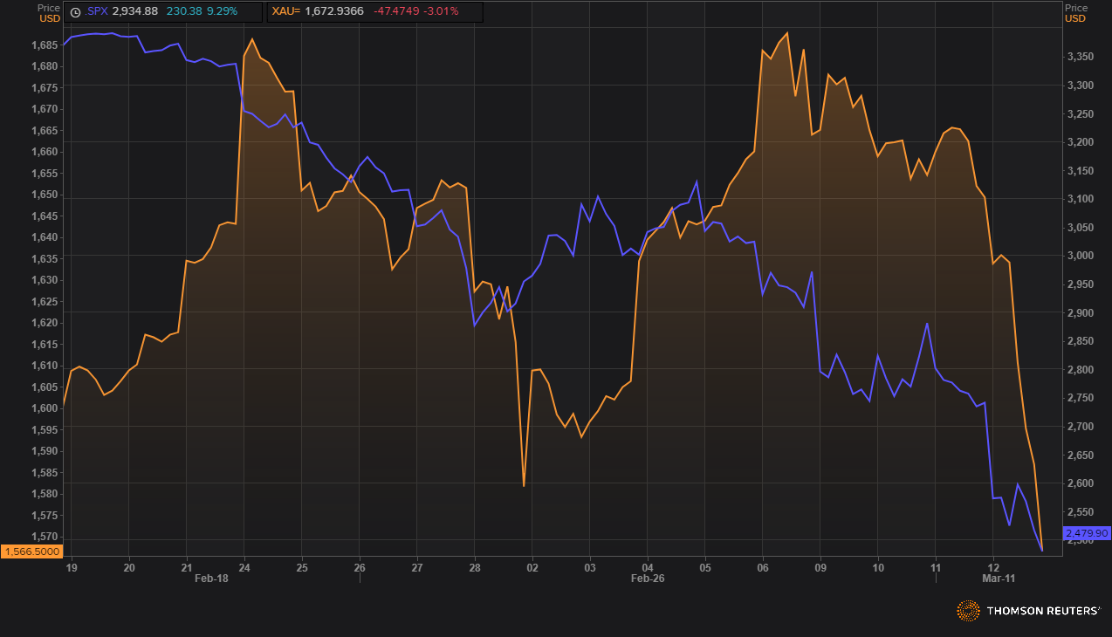Click the 3,000 right axis value
The image size is (1112, 637).
(1079, 256)
